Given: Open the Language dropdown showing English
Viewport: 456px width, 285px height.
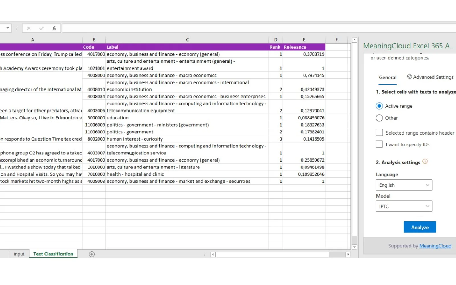Looking at the screenshot, I should (x=404, y=185).
